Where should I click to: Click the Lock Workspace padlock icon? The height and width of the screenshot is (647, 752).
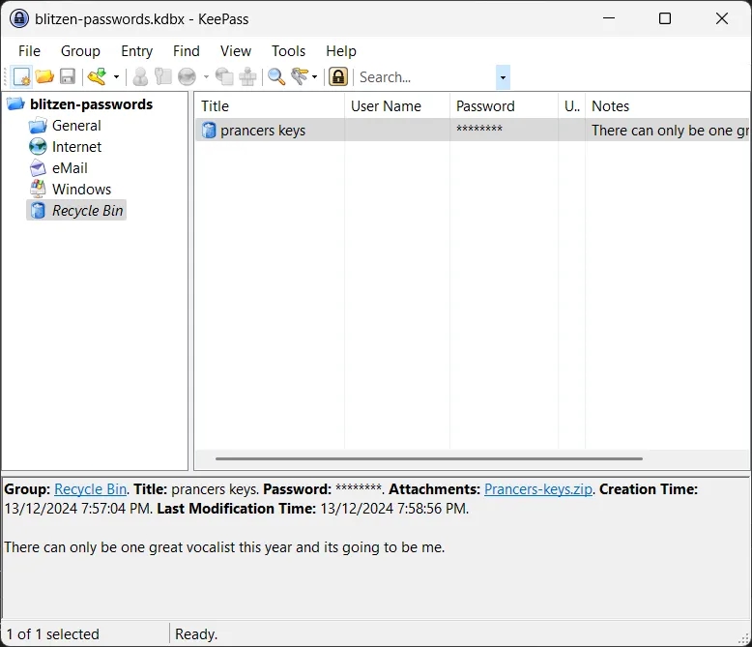tap(338, 77)
